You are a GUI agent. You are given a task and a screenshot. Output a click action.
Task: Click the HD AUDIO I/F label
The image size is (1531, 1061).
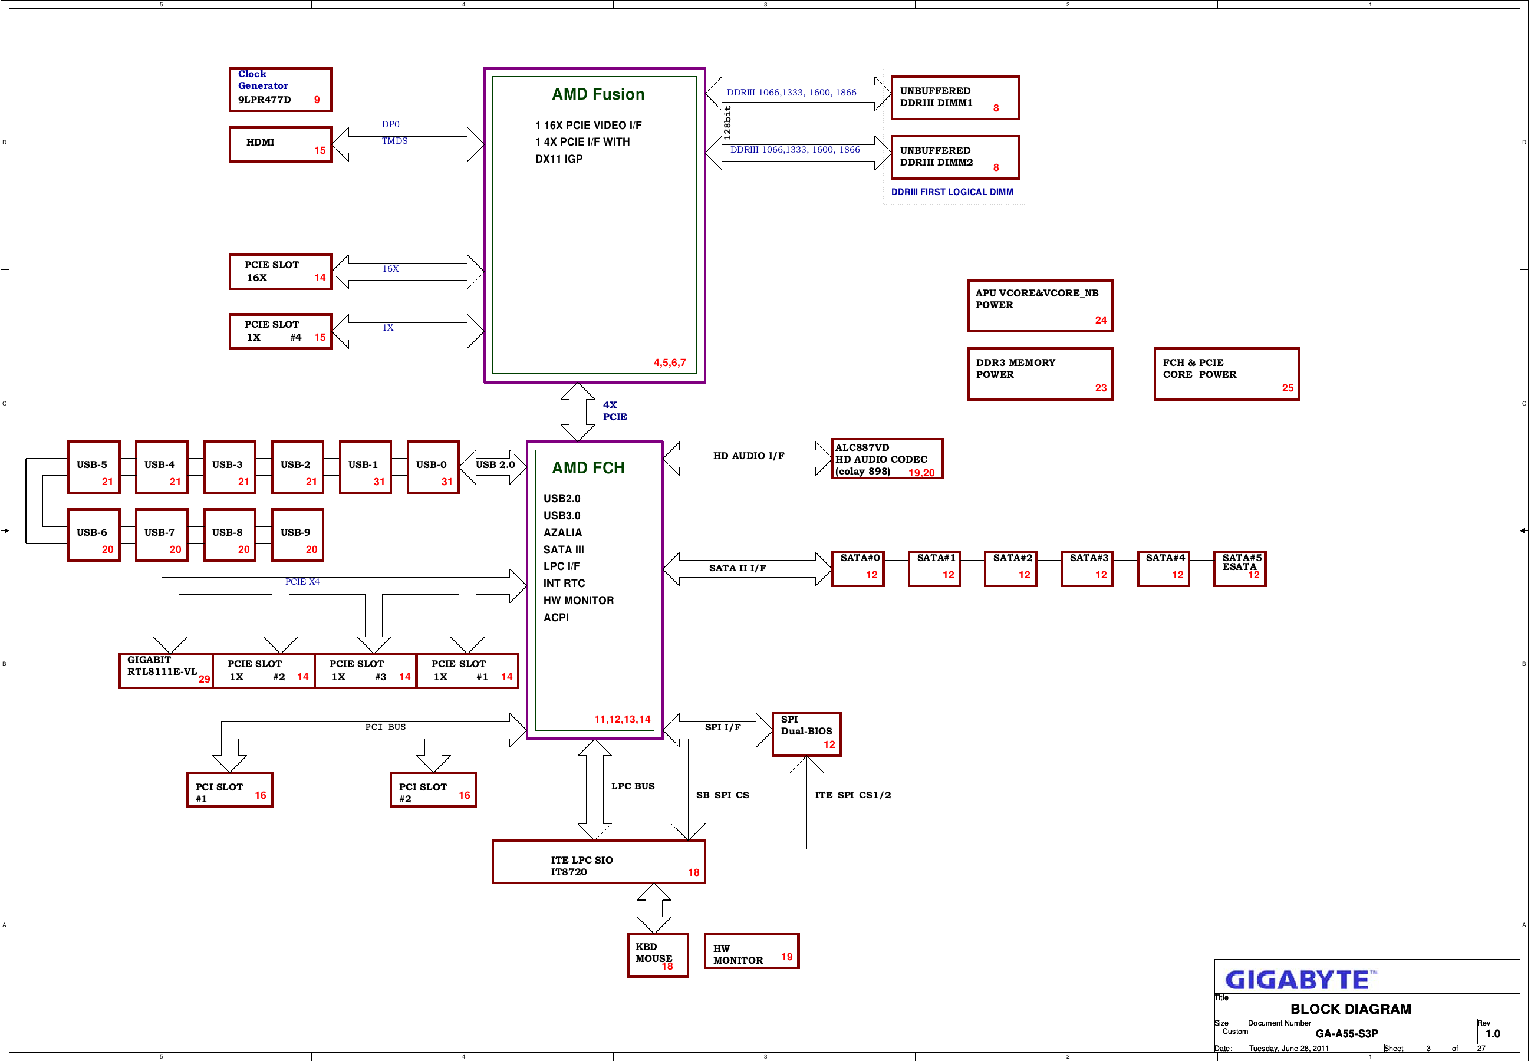point(749,456)
